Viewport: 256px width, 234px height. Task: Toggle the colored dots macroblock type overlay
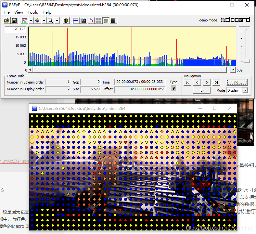tap(106, 20)
